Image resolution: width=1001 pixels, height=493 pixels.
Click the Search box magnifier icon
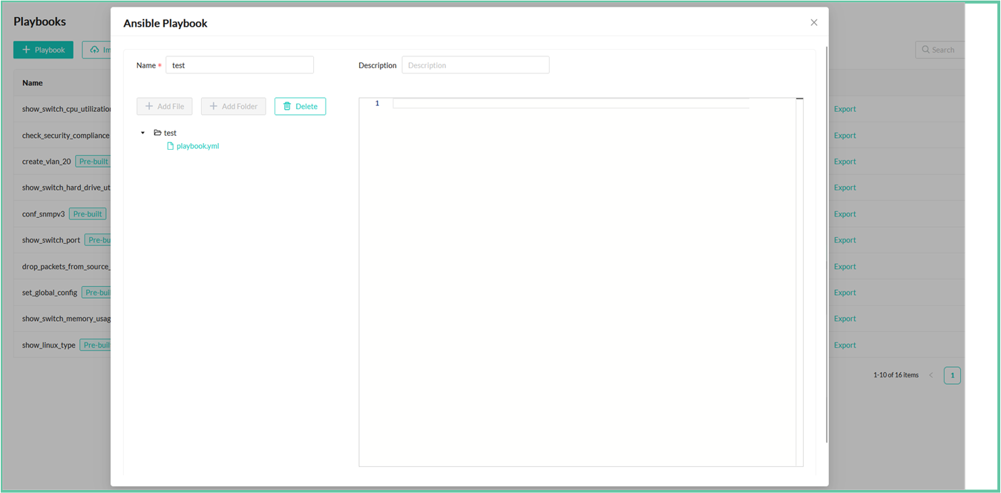click(925, 50)
